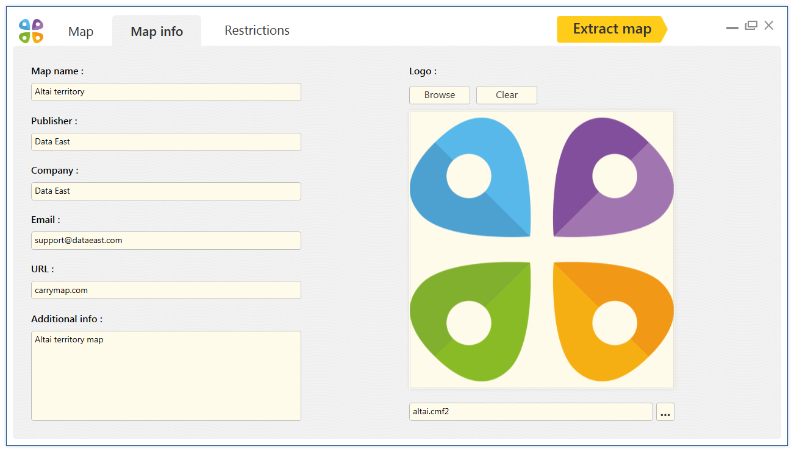Click the 'URL :' label
Image resolution: width=794 pixels, height=452 pixels.
(43, 269)
